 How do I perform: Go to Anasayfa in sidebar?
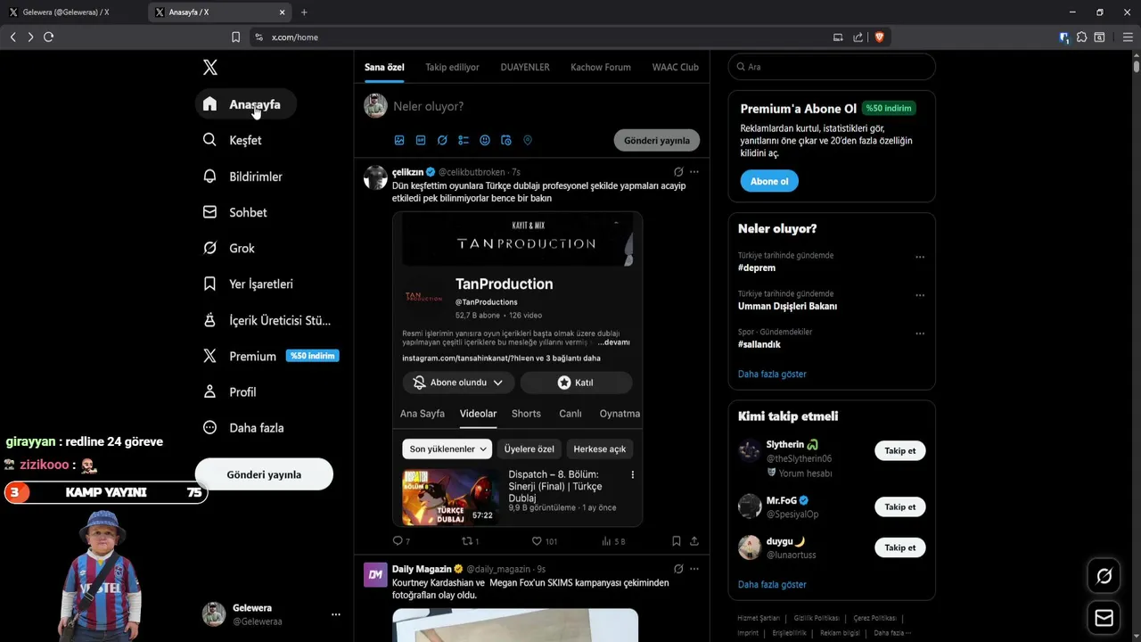[246, 104]
